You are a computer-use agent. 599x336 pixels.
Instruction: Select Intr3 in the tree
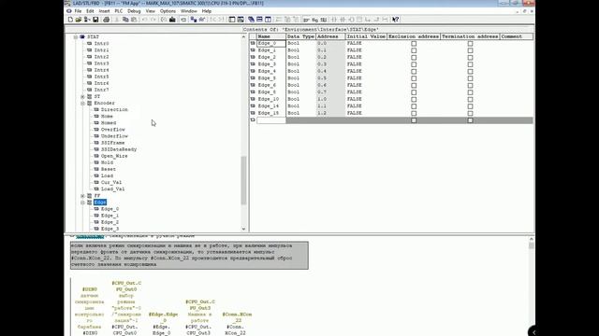pos(102,63)
